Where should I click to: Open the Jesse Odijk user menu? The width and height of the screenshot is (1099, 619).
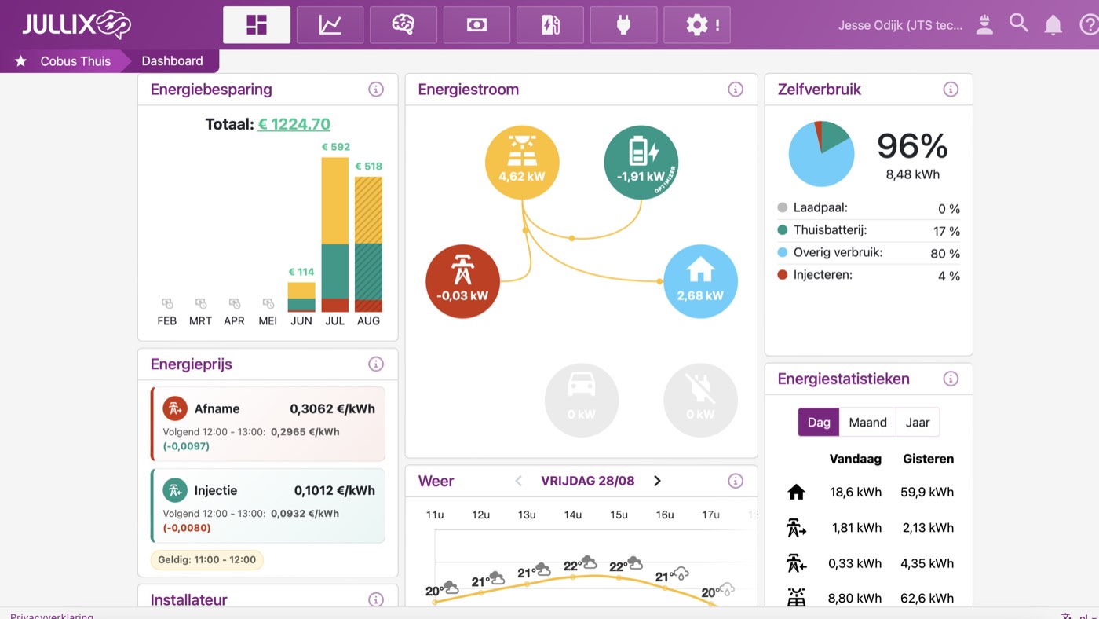900,25
